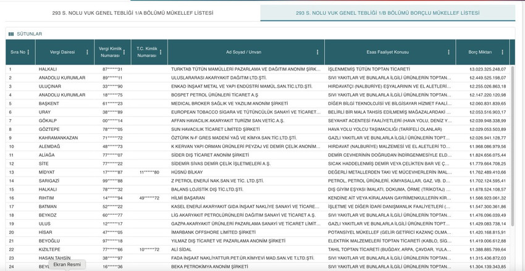Open Esas Faaliyet Konusu column menu
The image size is (525, 271).
(448, 52)
